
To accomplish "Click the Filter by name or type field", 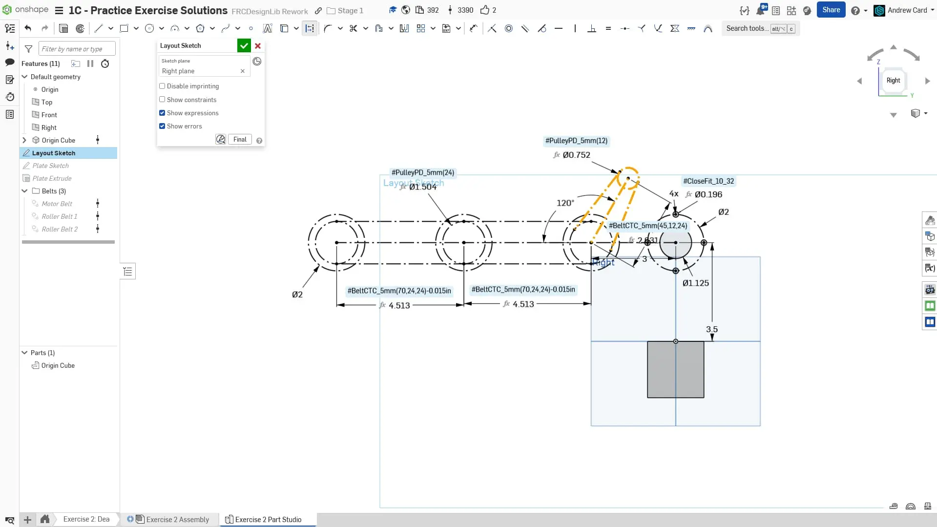I will pyautogui.click(x=77, y=49).
